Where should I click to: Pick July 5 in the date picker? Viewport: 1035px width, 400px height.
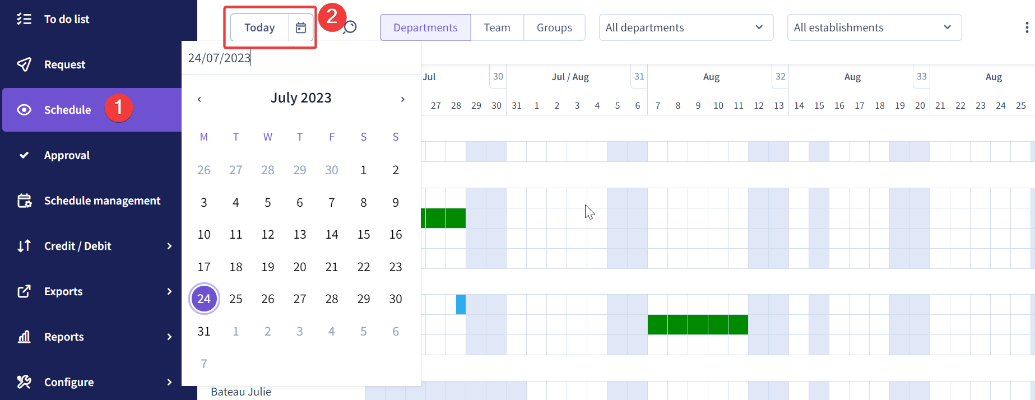click(x=268, y=202)
